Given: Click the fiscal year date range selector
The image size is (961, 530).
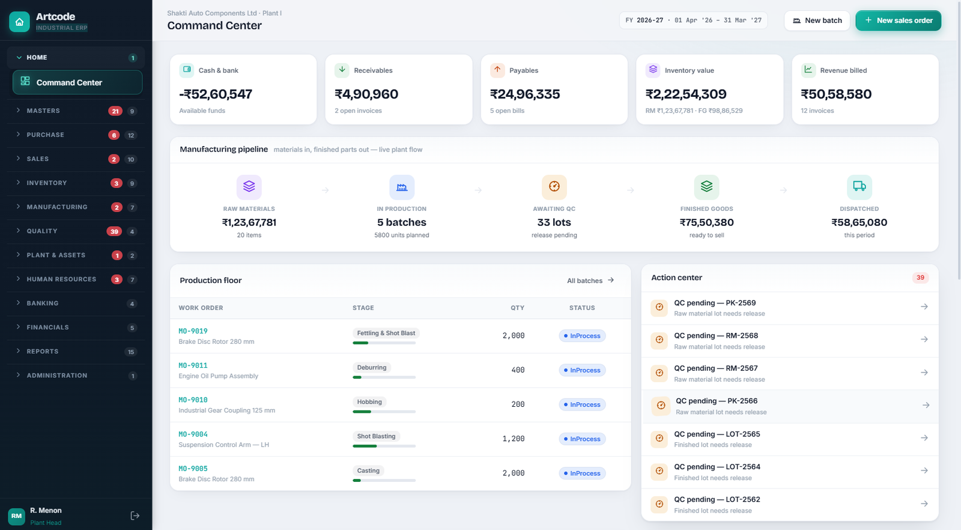Looking at the screenshot, I should click(694, 20).
